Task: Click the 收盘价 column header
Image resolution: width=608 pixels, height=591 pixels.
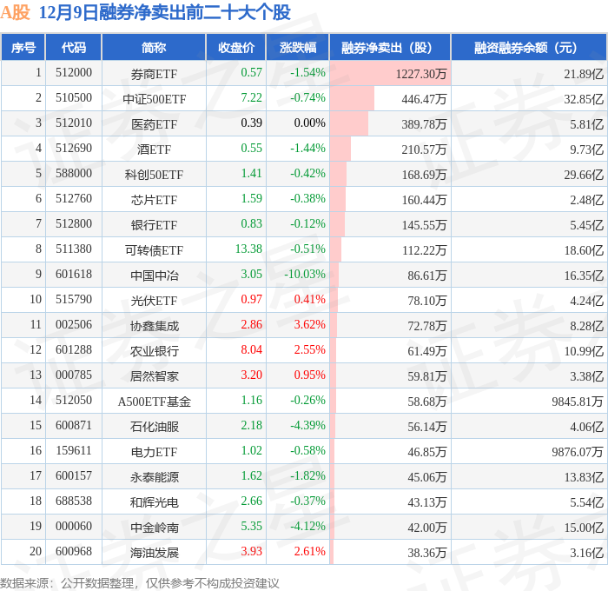Action: (236, 47)
